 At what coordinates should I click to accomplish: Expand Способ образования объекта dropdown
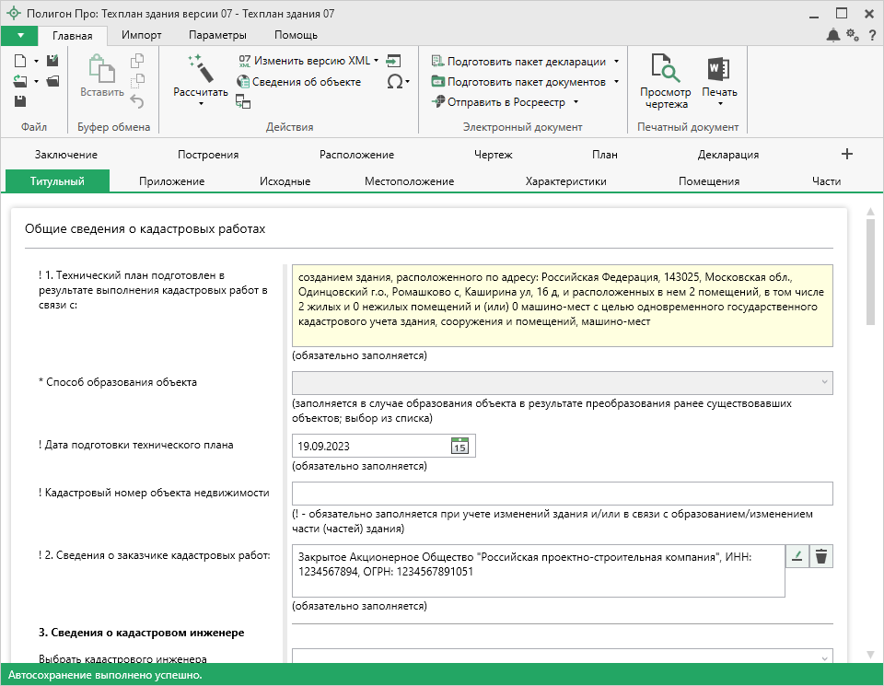coord(822,382)
